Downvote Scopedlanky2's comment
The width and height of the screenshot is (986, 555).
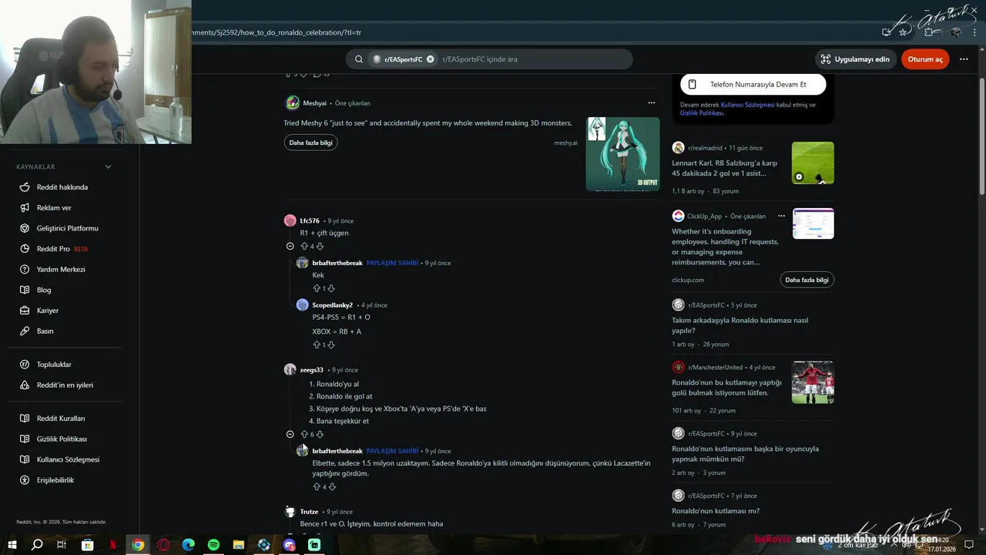coord(331,345)
